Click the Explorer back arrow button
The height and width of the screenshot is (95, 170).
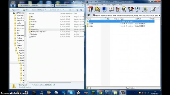coord(11,5)
